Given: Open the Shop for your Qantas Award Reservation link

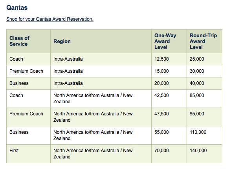Looking at the screenshot, I should tap(50, 19).
